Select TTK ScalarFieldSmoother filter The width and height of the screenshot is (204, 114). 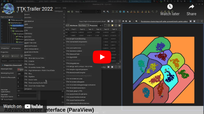pyautogui.click(x=83, y=100)
